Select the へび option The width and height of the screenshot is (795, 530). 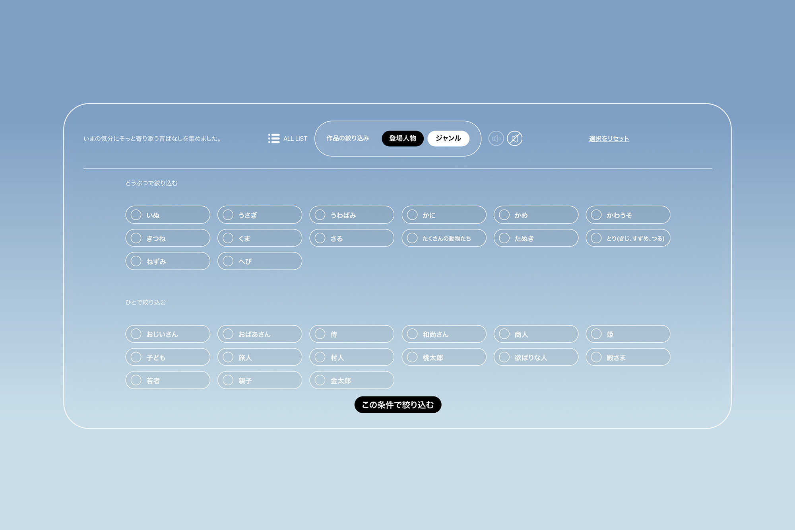pos(260,261)
